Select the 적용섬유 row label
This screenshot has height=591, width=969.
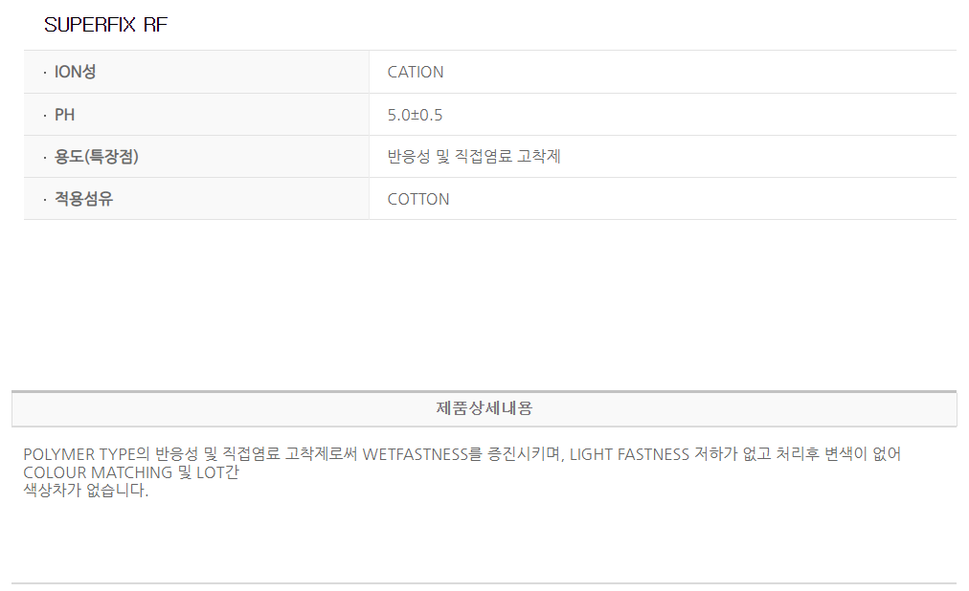click(x=83, y=199)
